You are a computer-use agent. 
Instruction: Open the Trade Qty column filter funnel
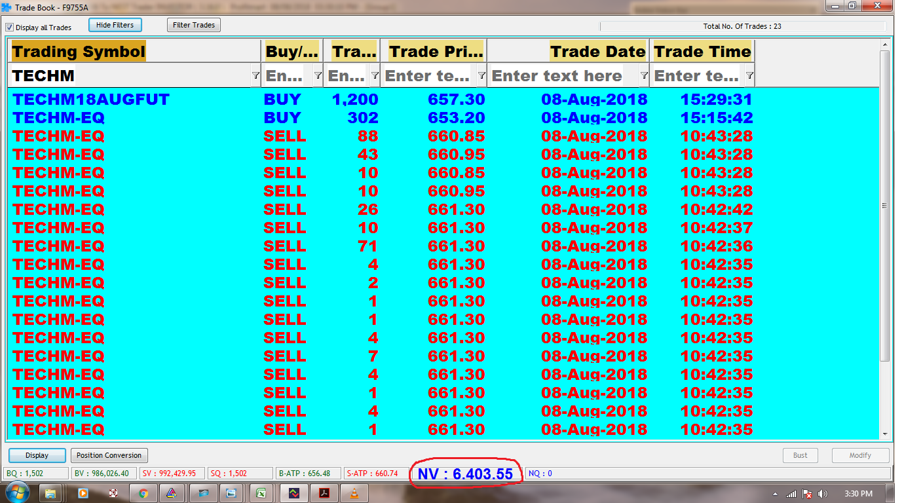coord(375,76)
